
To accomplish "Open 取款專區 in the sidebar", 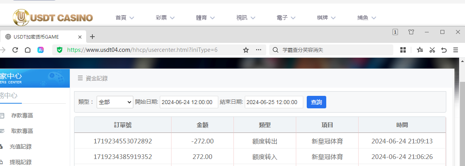I will (22, 131).
